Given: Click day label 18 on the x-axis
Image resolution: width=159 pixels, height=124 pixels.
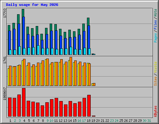Looking at the screenshot, I should (x=89, y=121).
